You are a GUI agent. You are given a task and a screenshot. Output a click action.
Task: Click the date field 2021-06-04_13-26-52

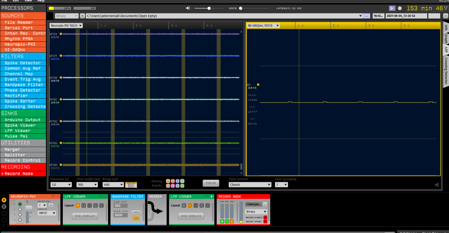pos(406,16)
